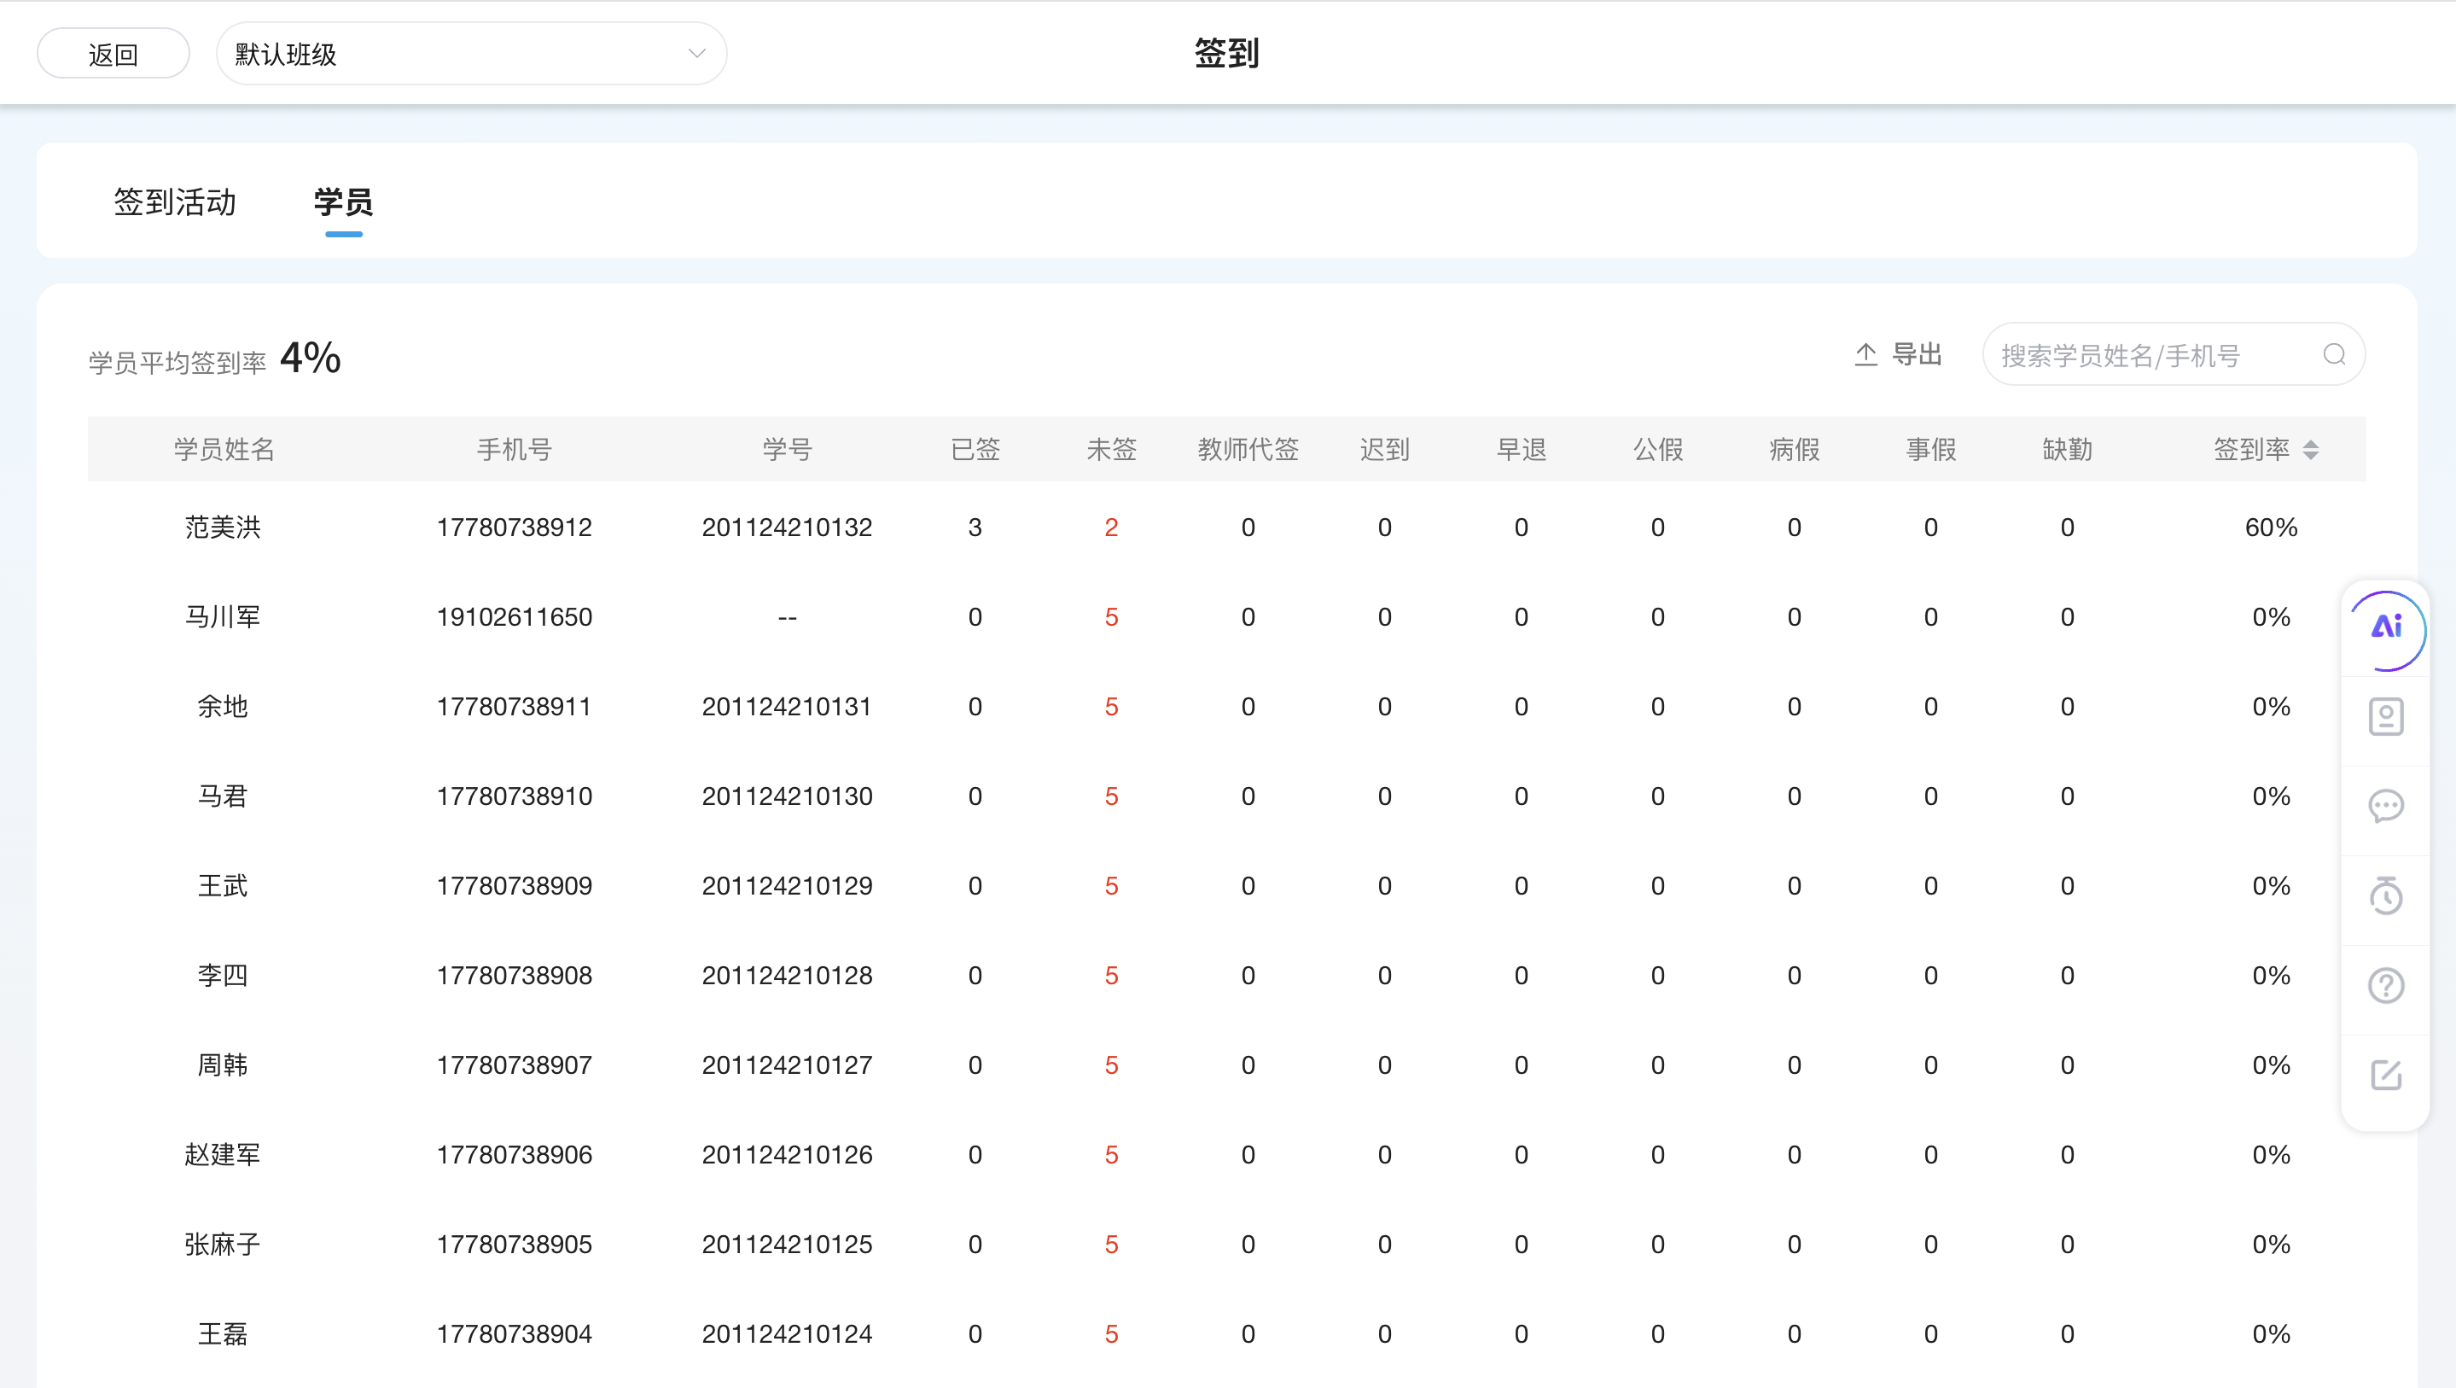Click the 已签 column header
The width and height of the screenshot is (2456, 1388).
pos(975,449)
